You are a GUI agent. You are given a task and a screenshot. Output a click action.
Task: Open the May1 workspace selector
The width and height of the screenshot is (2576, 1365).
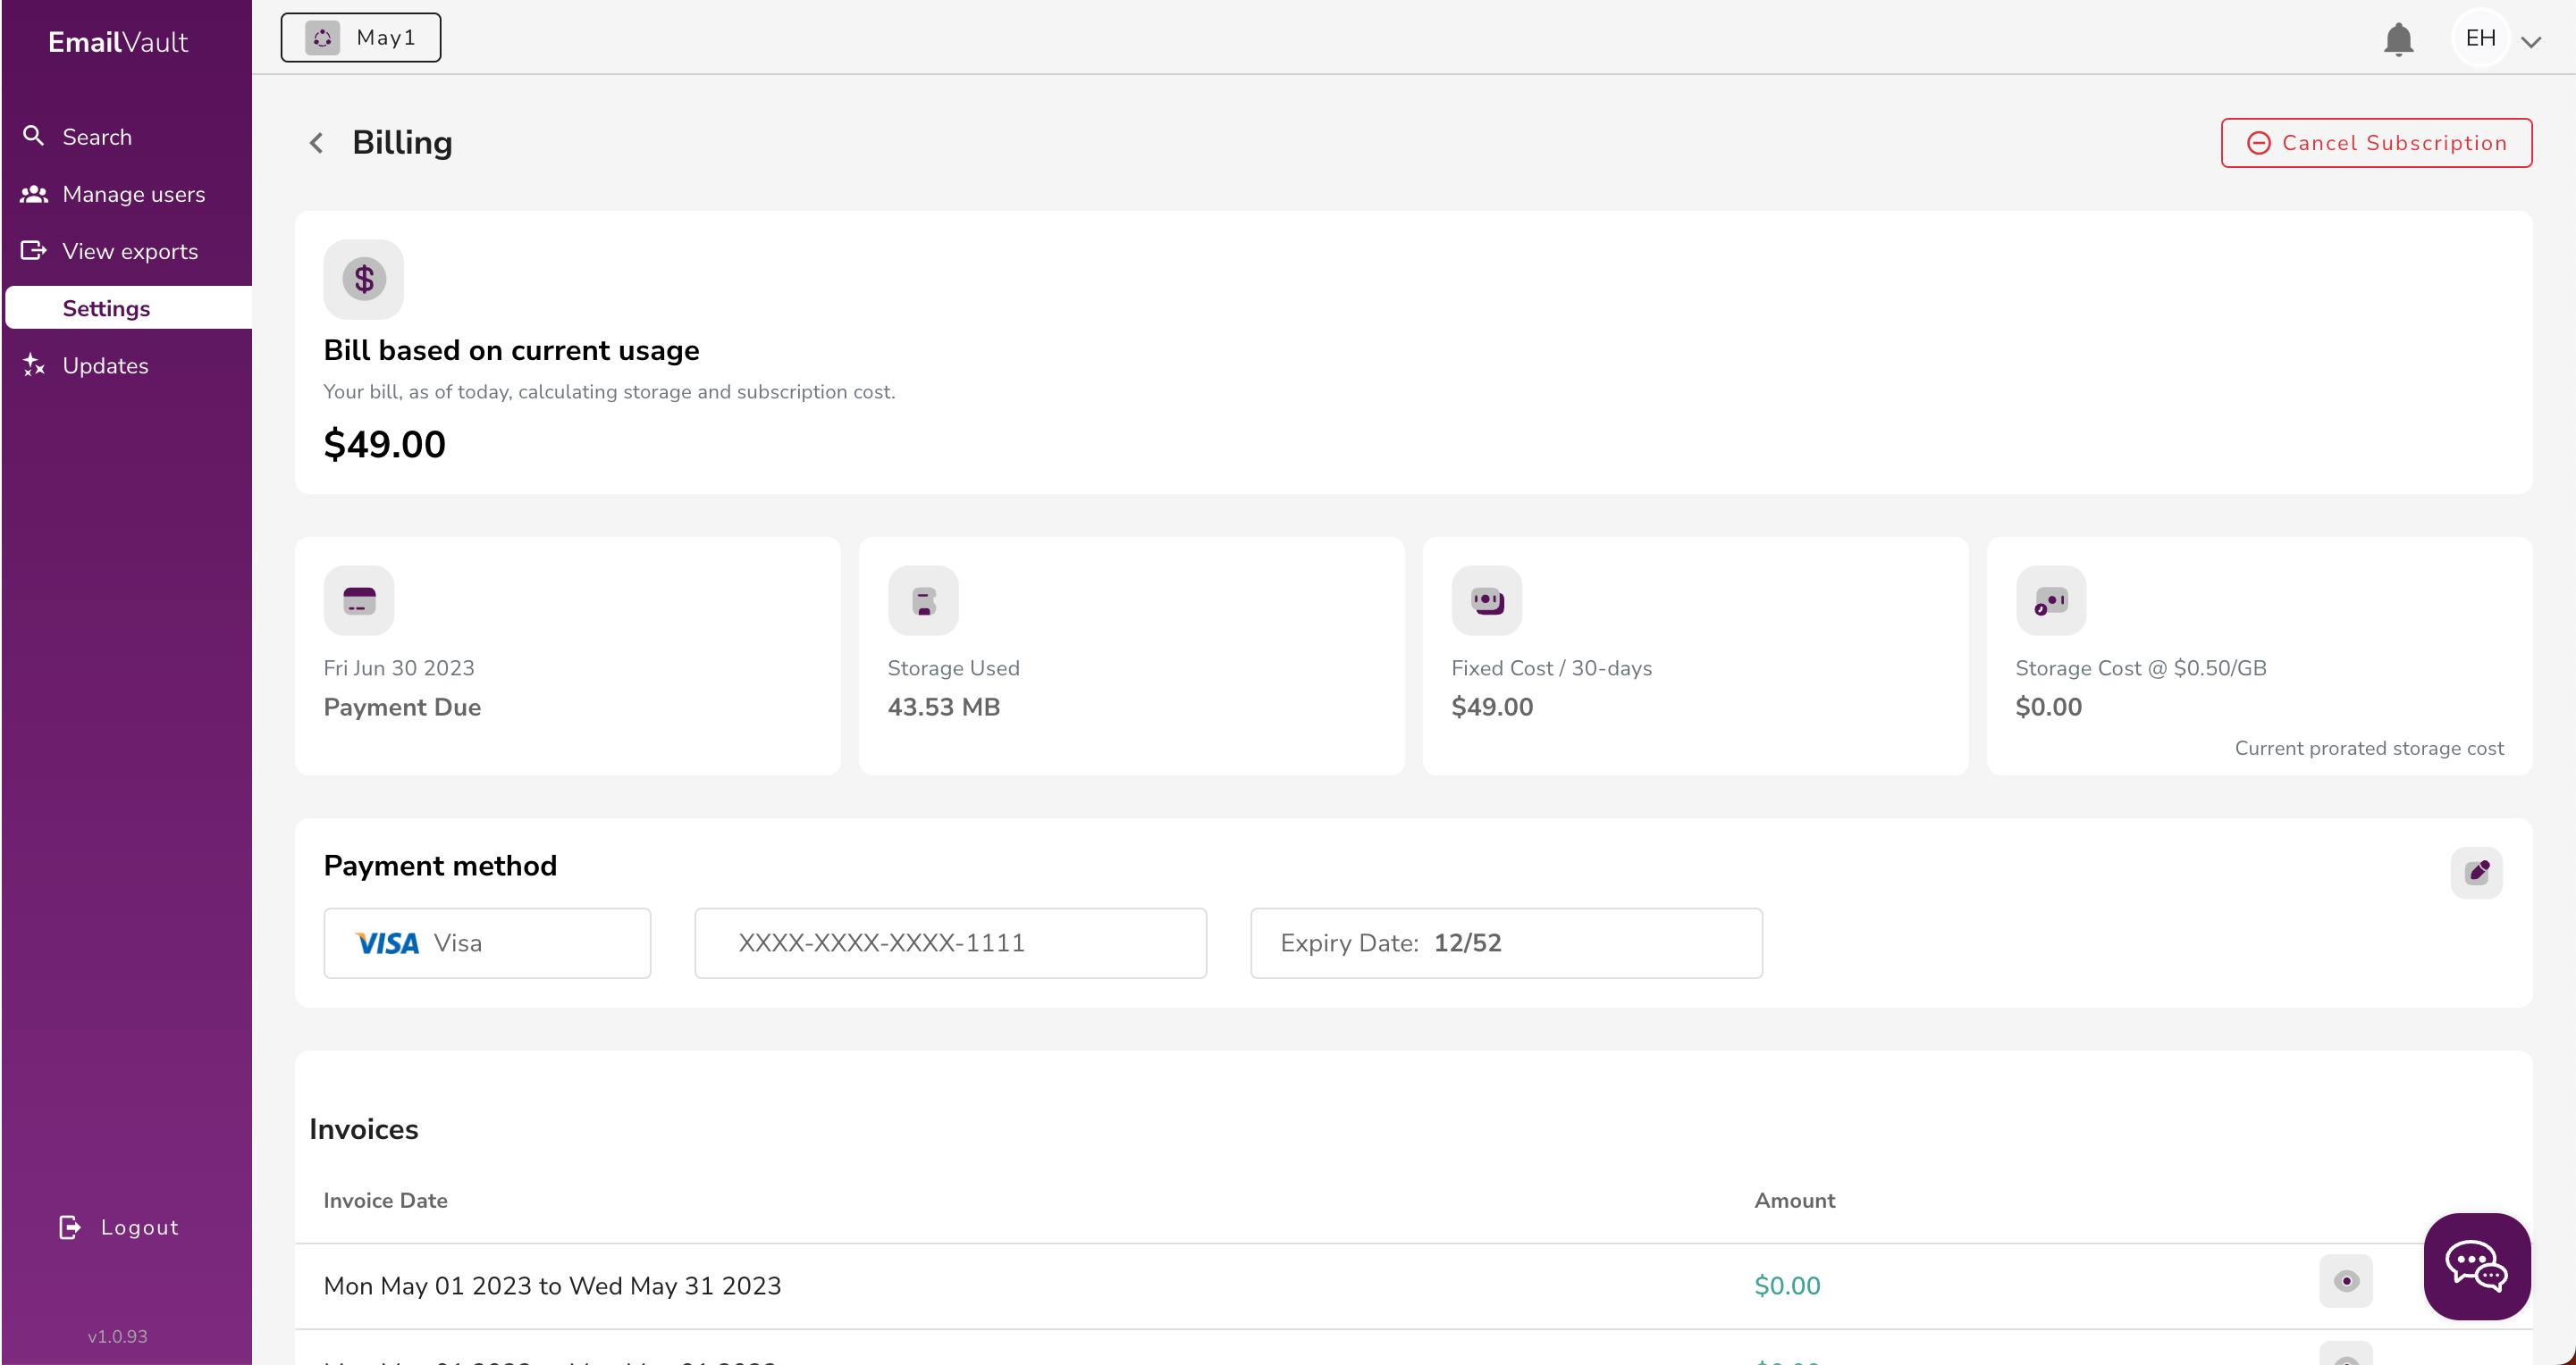(360, 38)
